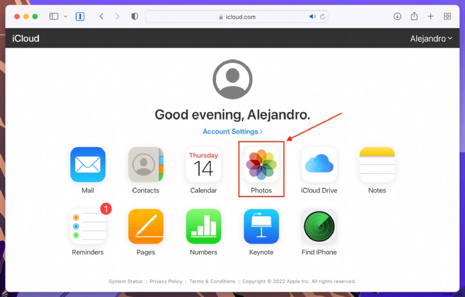
Task: Click the 1Password extension icon
Action: (80, 17)
